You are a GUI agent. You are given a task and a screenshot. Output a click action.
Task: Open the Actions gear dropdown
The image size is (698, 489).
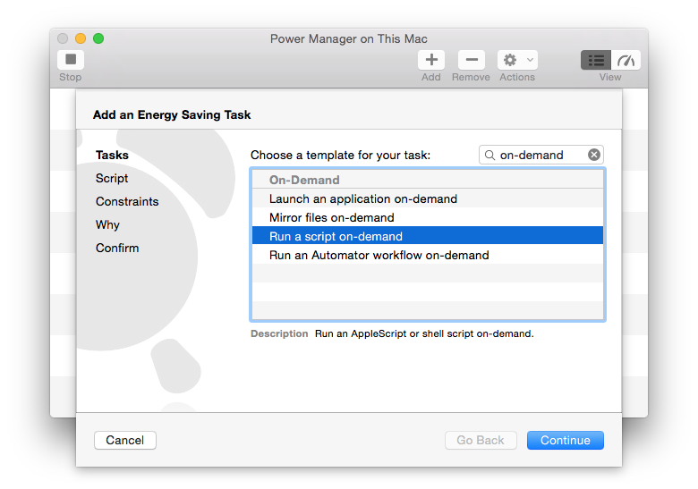(517, 60)
